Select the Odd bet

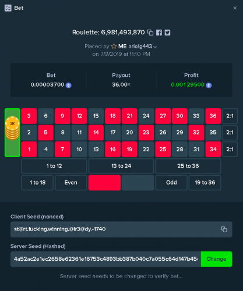point(171,183)
